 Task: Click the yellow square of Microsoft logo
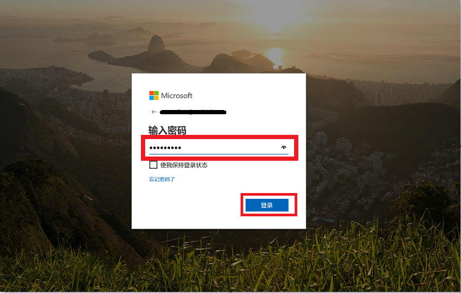point(156,98)
